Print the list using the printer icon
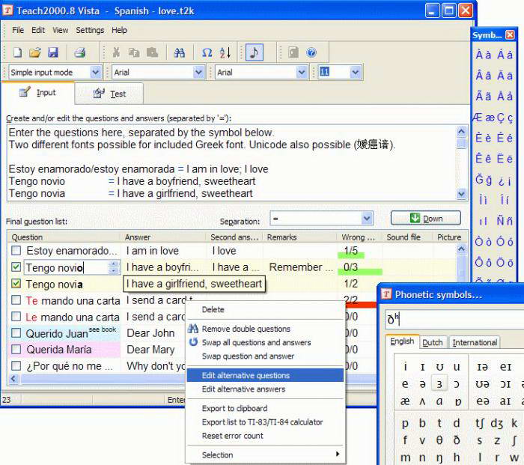The width and height of the screenshot is (524, 465). click(x=79, y=52)
